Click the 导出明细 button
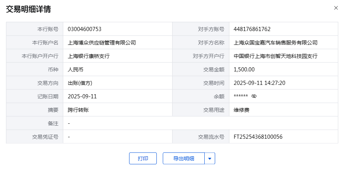The image size is (345, 172). (184, 158)
